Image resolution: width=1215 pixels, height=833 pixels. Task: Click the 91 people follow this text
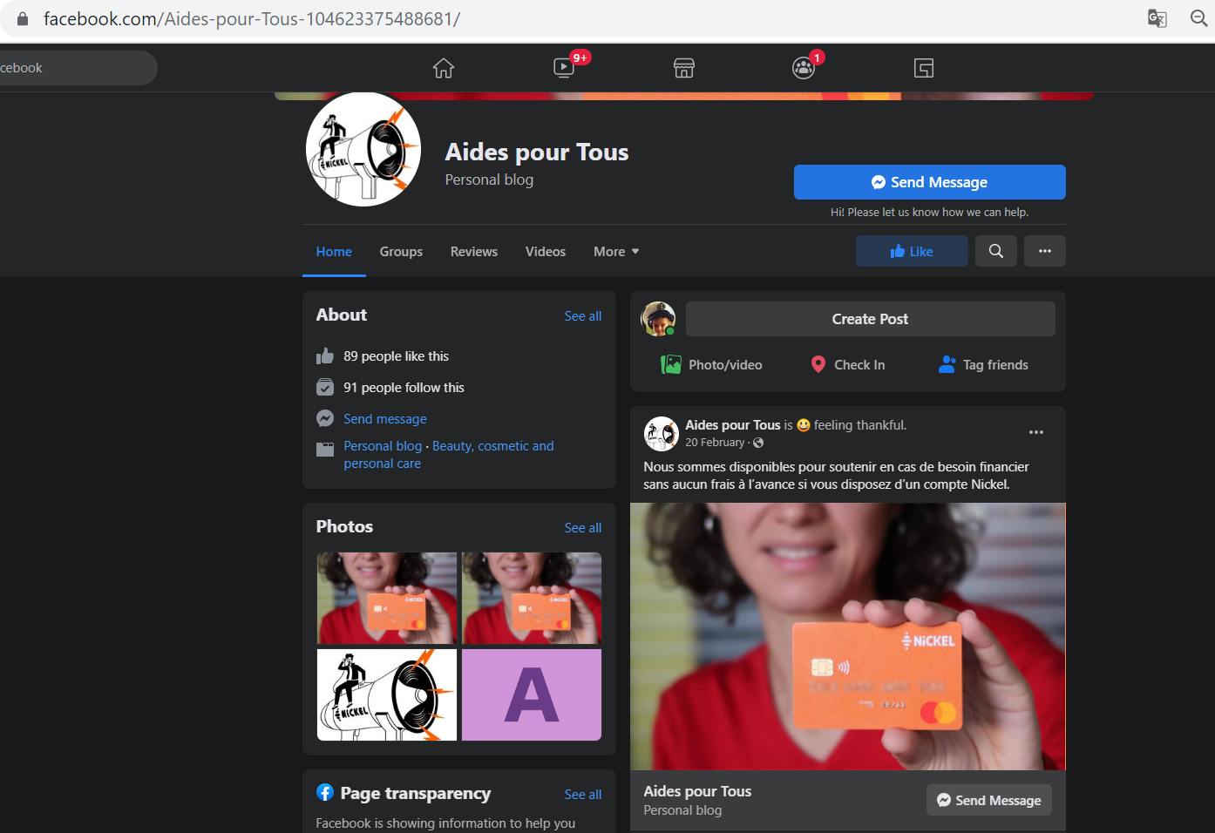tap(404, 388)
